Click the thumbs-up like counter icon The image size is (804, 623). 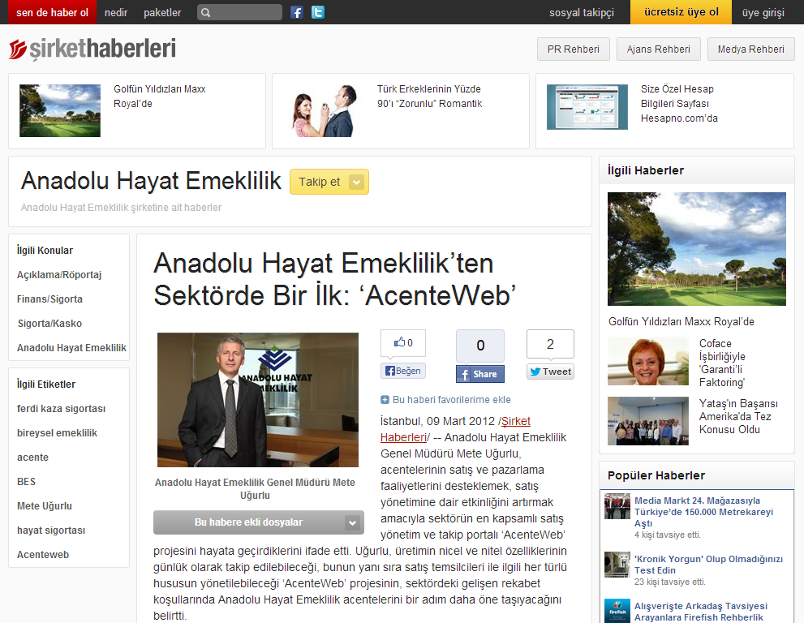403,342
